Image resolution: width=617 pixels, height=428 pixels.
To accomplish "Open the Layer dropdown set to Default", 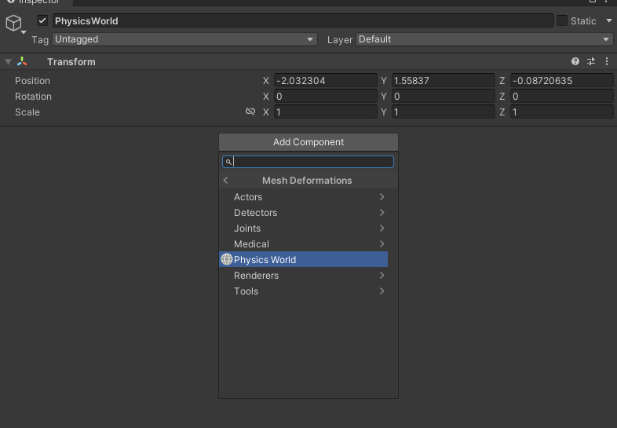I will click(484, 39).
